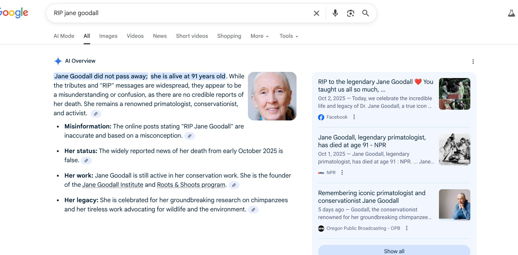Switch to News tab
This screenshot has width=518, height=255.
(x=160, y=36)
